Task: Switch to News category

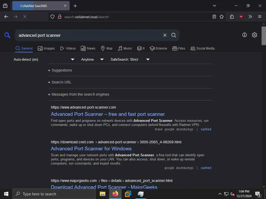Action: (88, 48)
